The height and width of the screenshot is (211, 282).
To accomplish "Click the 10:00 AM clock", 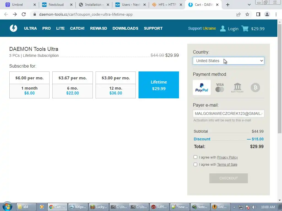I will coord(268,207).
